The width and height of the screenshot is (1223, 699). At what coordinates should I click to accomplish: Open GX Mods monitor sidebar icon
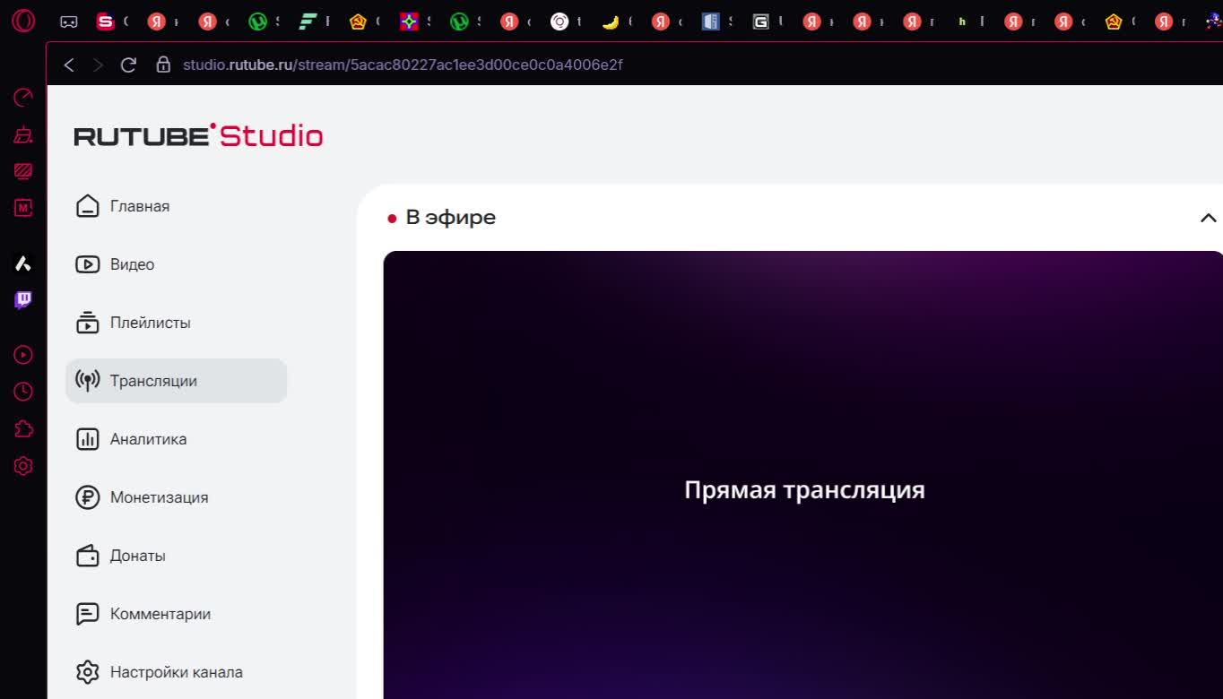[23, 171]
